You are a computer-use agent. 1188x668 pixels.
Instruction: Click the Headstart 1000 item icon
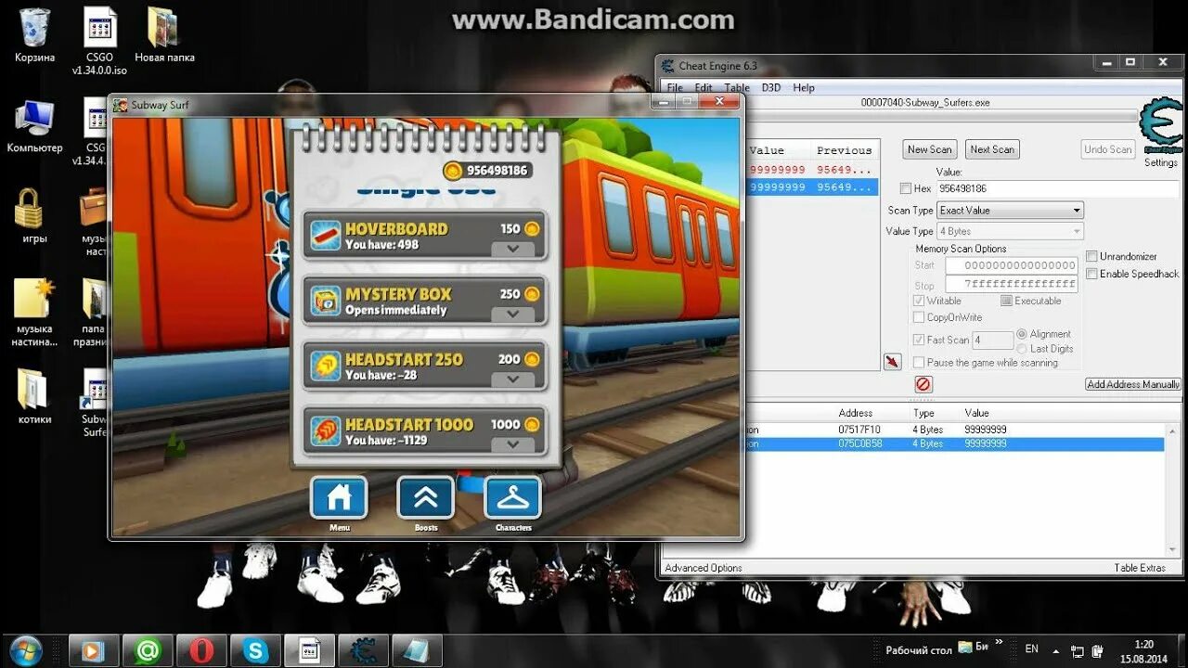tap(325, 431)
